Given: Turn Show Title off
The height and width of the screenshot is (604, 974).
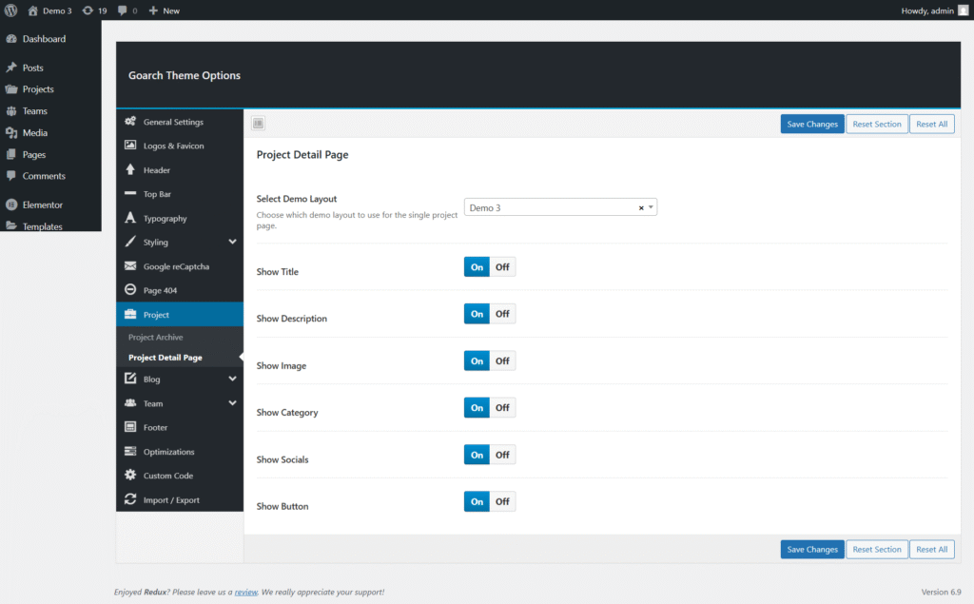Looking at the screenshot, I should [502, 267].
